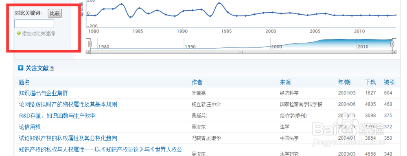407x156 pixels.
Task: Click citation count 468
Action: (x=388, y=104)
